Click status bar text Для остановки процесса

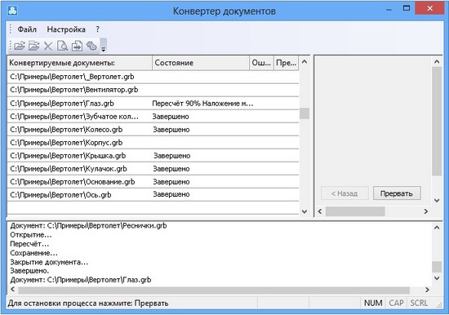tap(88, 303)
